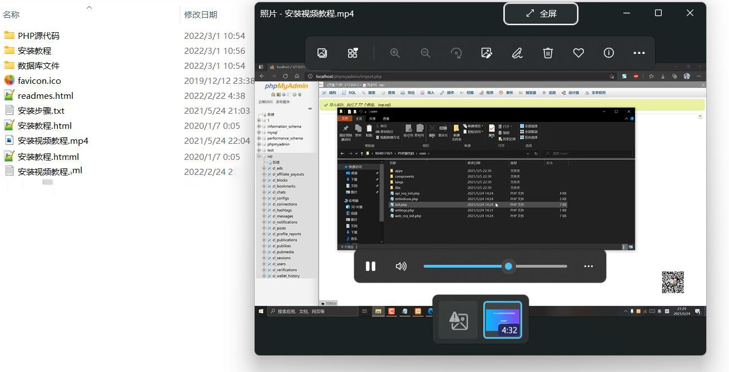
Task: Select the 安装视频教程.mp4 file
Action: pyautogui.click(x=53, y=140)
